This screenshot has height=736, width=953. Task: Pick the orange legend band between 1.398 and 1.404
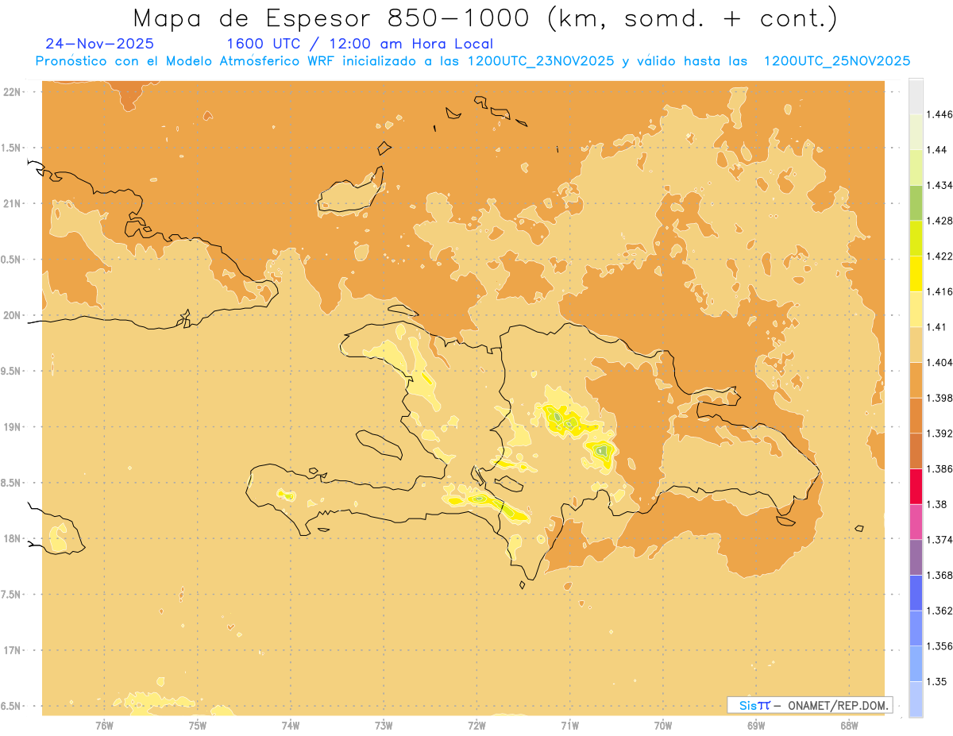(x=916, y=380)
